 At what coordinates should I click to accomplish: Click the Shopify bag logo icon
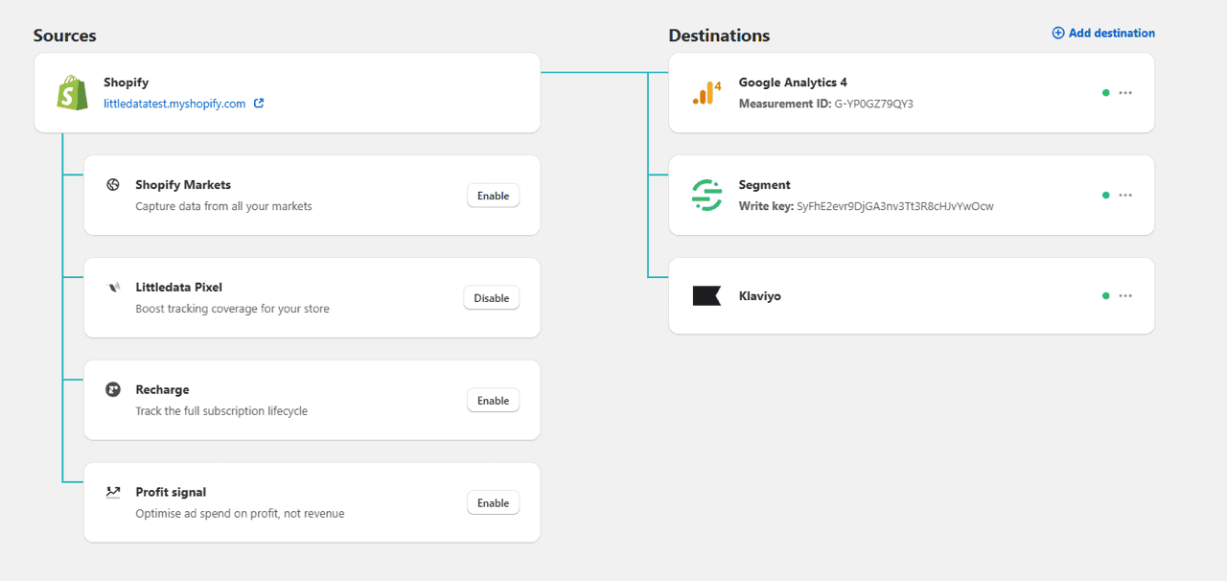[x=72, y=93]
